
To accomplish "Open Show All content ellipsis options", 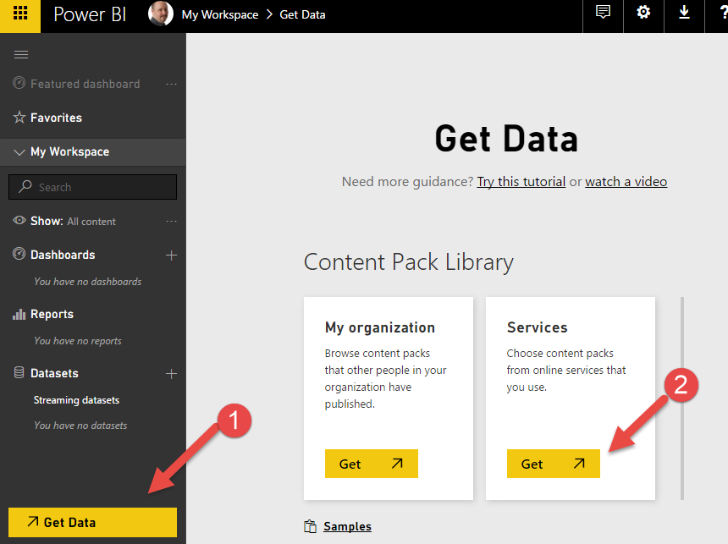I will pos(171,222).
